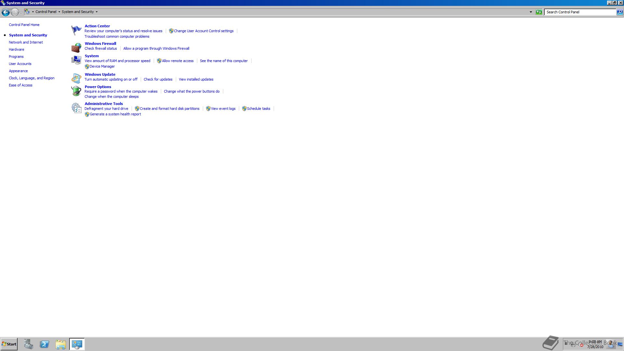Image resolution: width=624 pixels, height=351 pixels.
Task: Click Defragment your hard drive
Action: click(106, 109)
